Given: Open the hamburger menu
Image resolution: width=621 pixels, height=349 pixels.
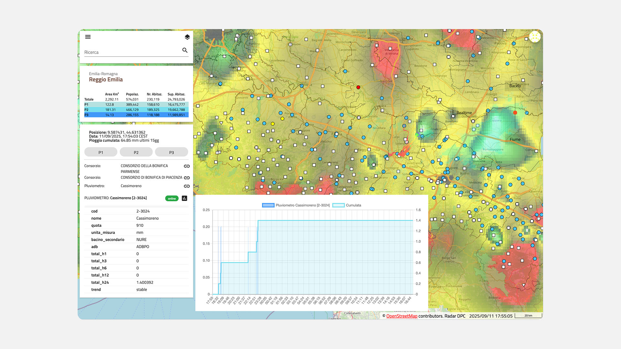Looking at the screenshot, I should pos(88,37).
